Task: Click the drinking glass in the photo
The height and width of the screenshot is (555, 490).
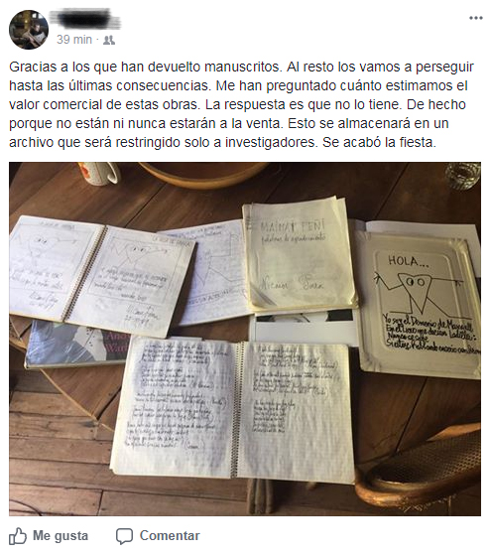Action: pos(463,176)
